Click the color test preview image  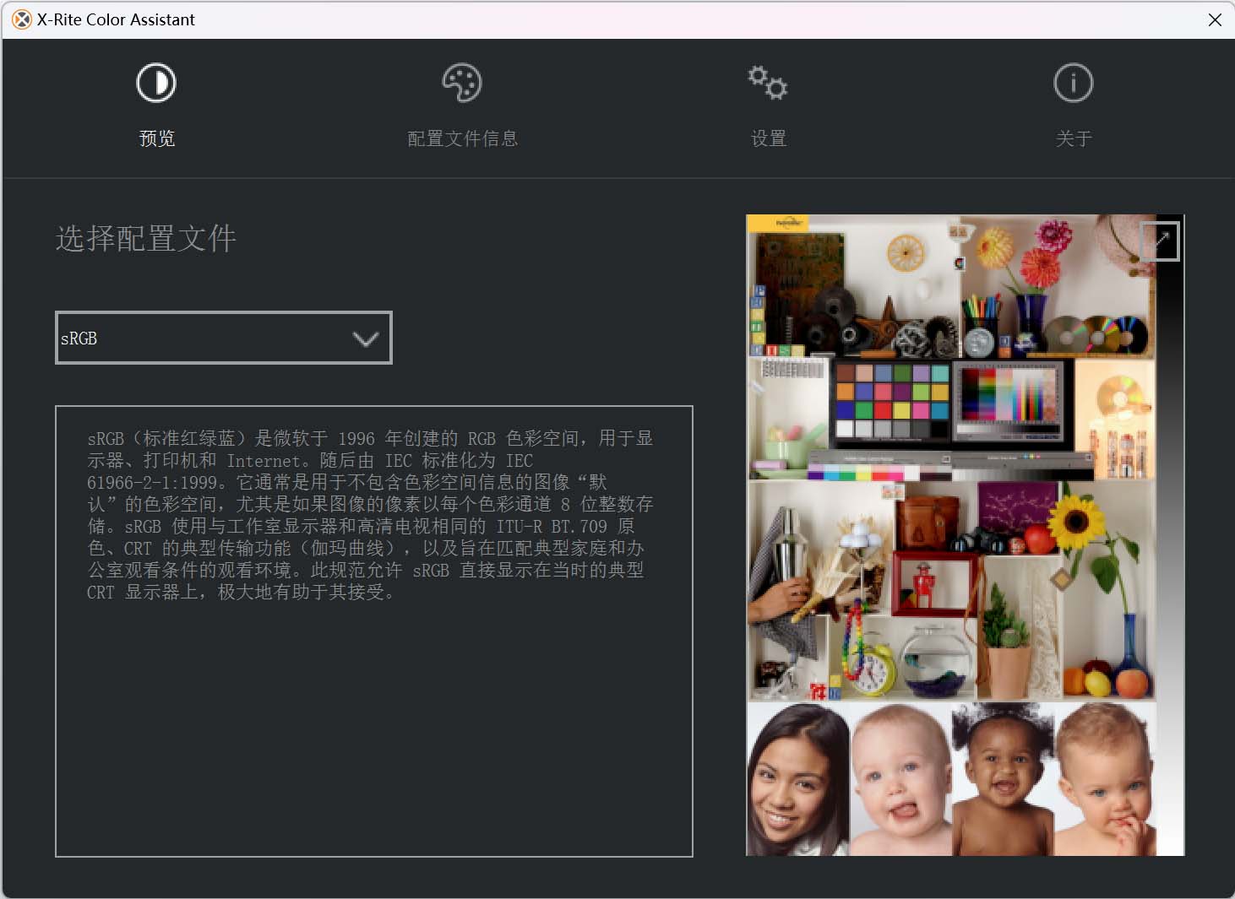pyautogui.click(x=965, y=535)
